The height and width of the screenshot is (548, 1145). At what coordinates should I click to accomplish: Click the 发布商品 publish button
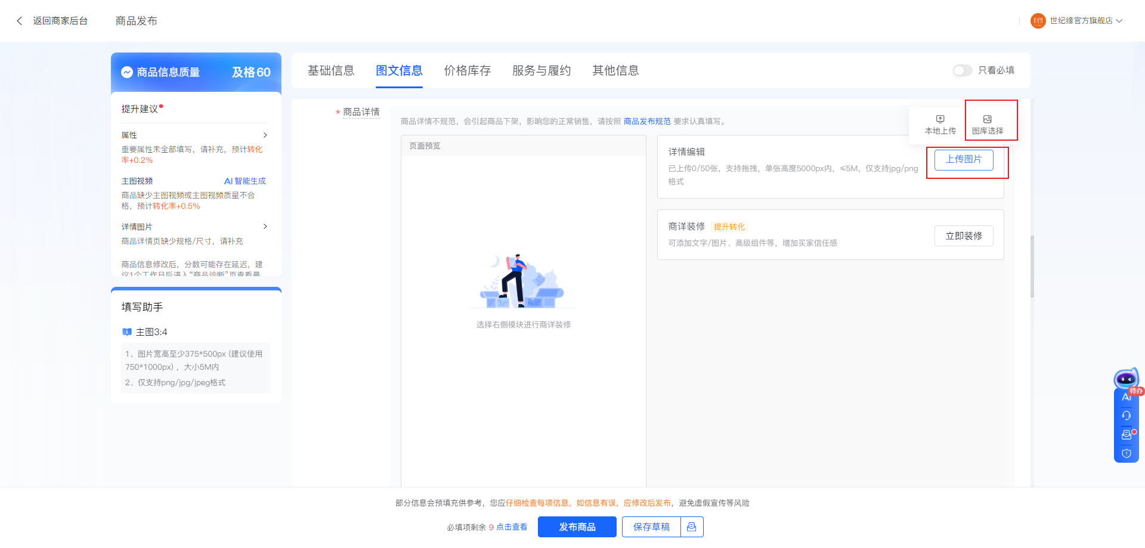[577, 527]
